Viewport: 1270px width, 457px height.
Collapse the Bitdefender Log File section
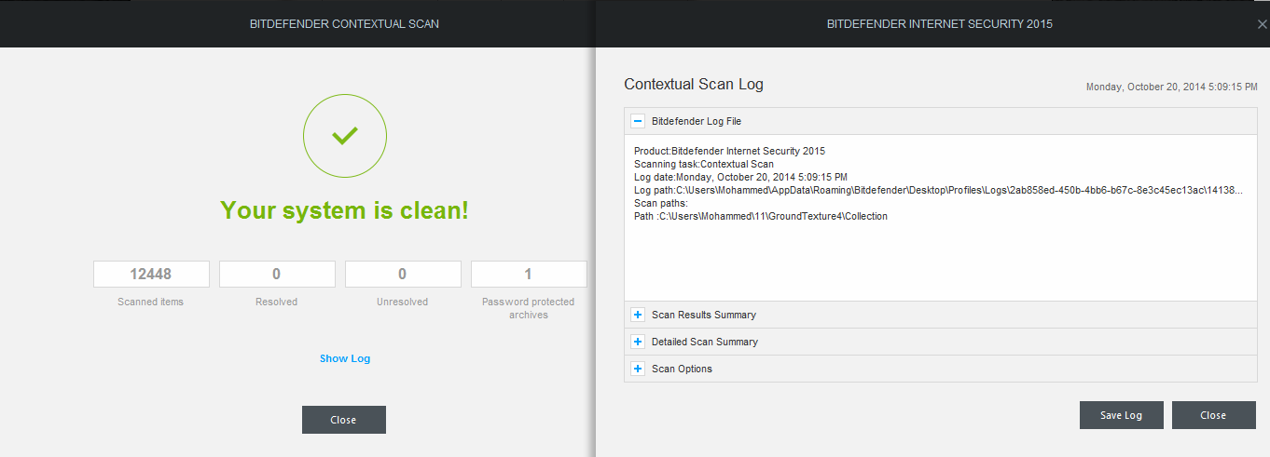(x=638, y=121)
